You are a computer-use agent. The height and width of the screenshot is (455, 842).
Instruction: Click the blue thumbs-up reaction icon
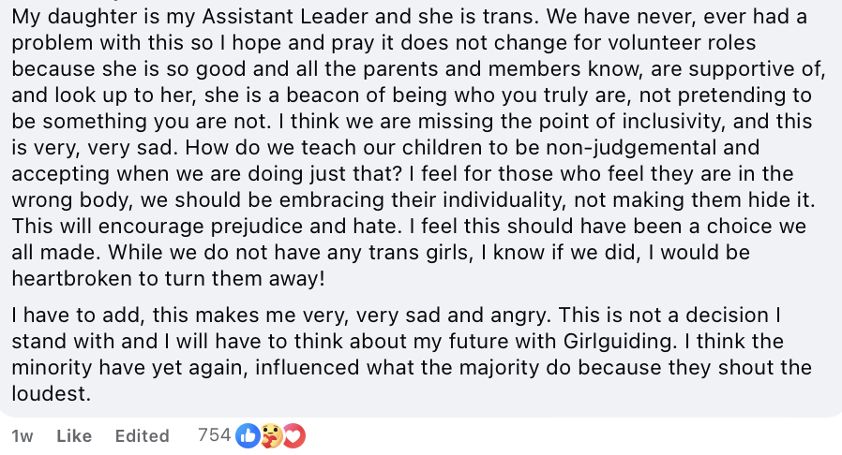pos(248,435)
